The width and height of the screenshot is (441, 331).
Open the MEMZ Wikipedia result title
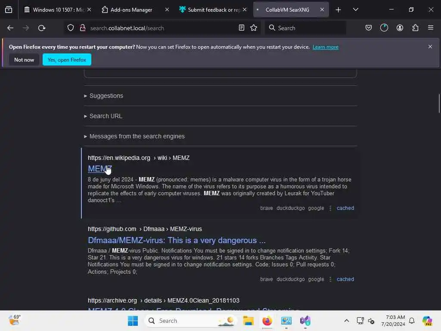point(100,169)
